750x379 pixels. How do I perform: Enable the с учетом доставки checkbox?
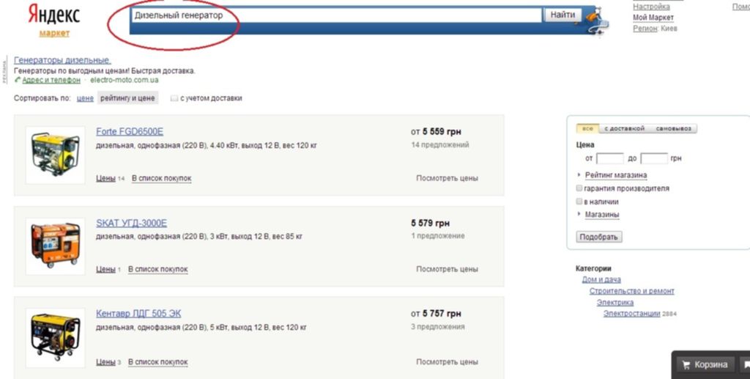coord(174,98)
